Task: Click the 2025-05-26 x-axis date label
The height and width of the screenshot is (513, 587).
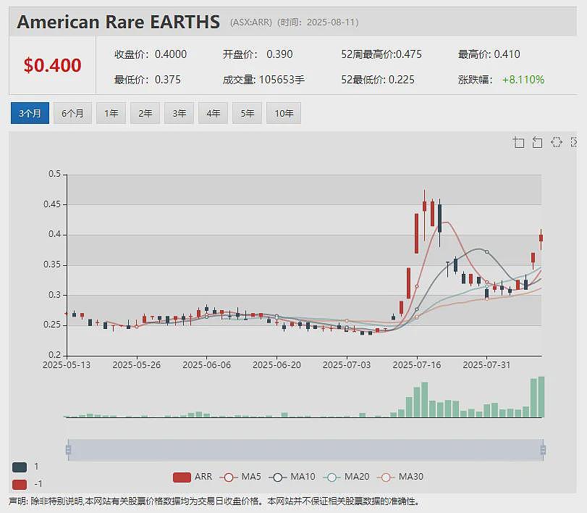Action: tap(137, 365)
